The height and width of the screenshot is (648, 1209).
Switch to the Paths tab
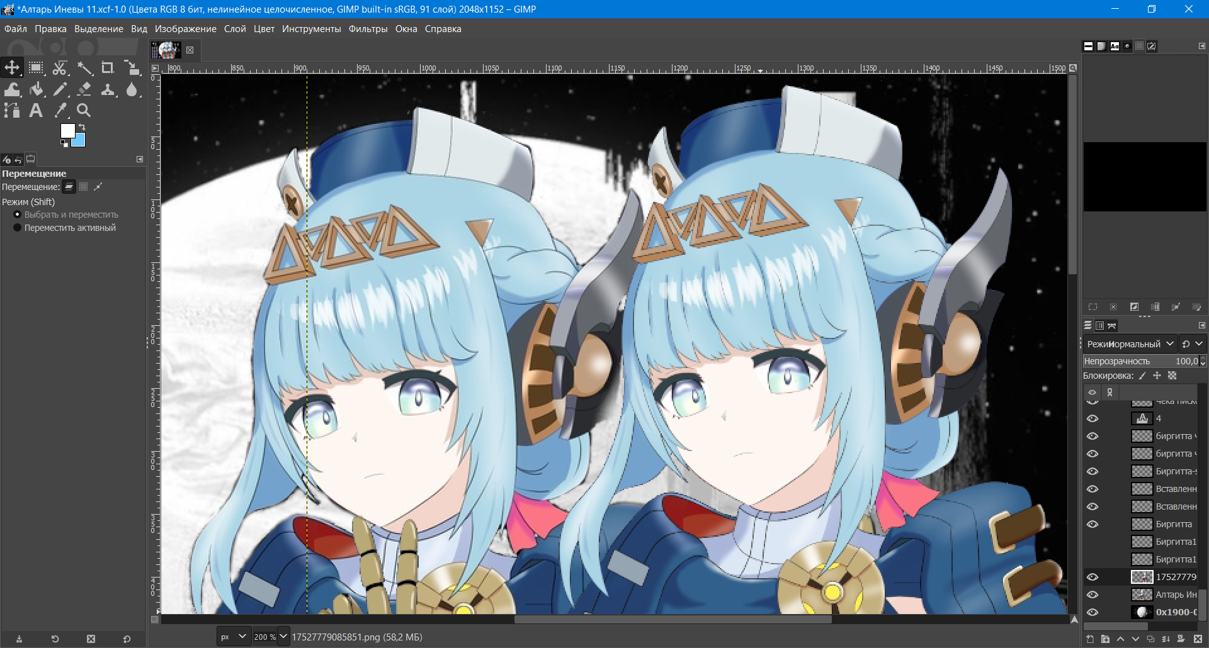(1112, 325)
